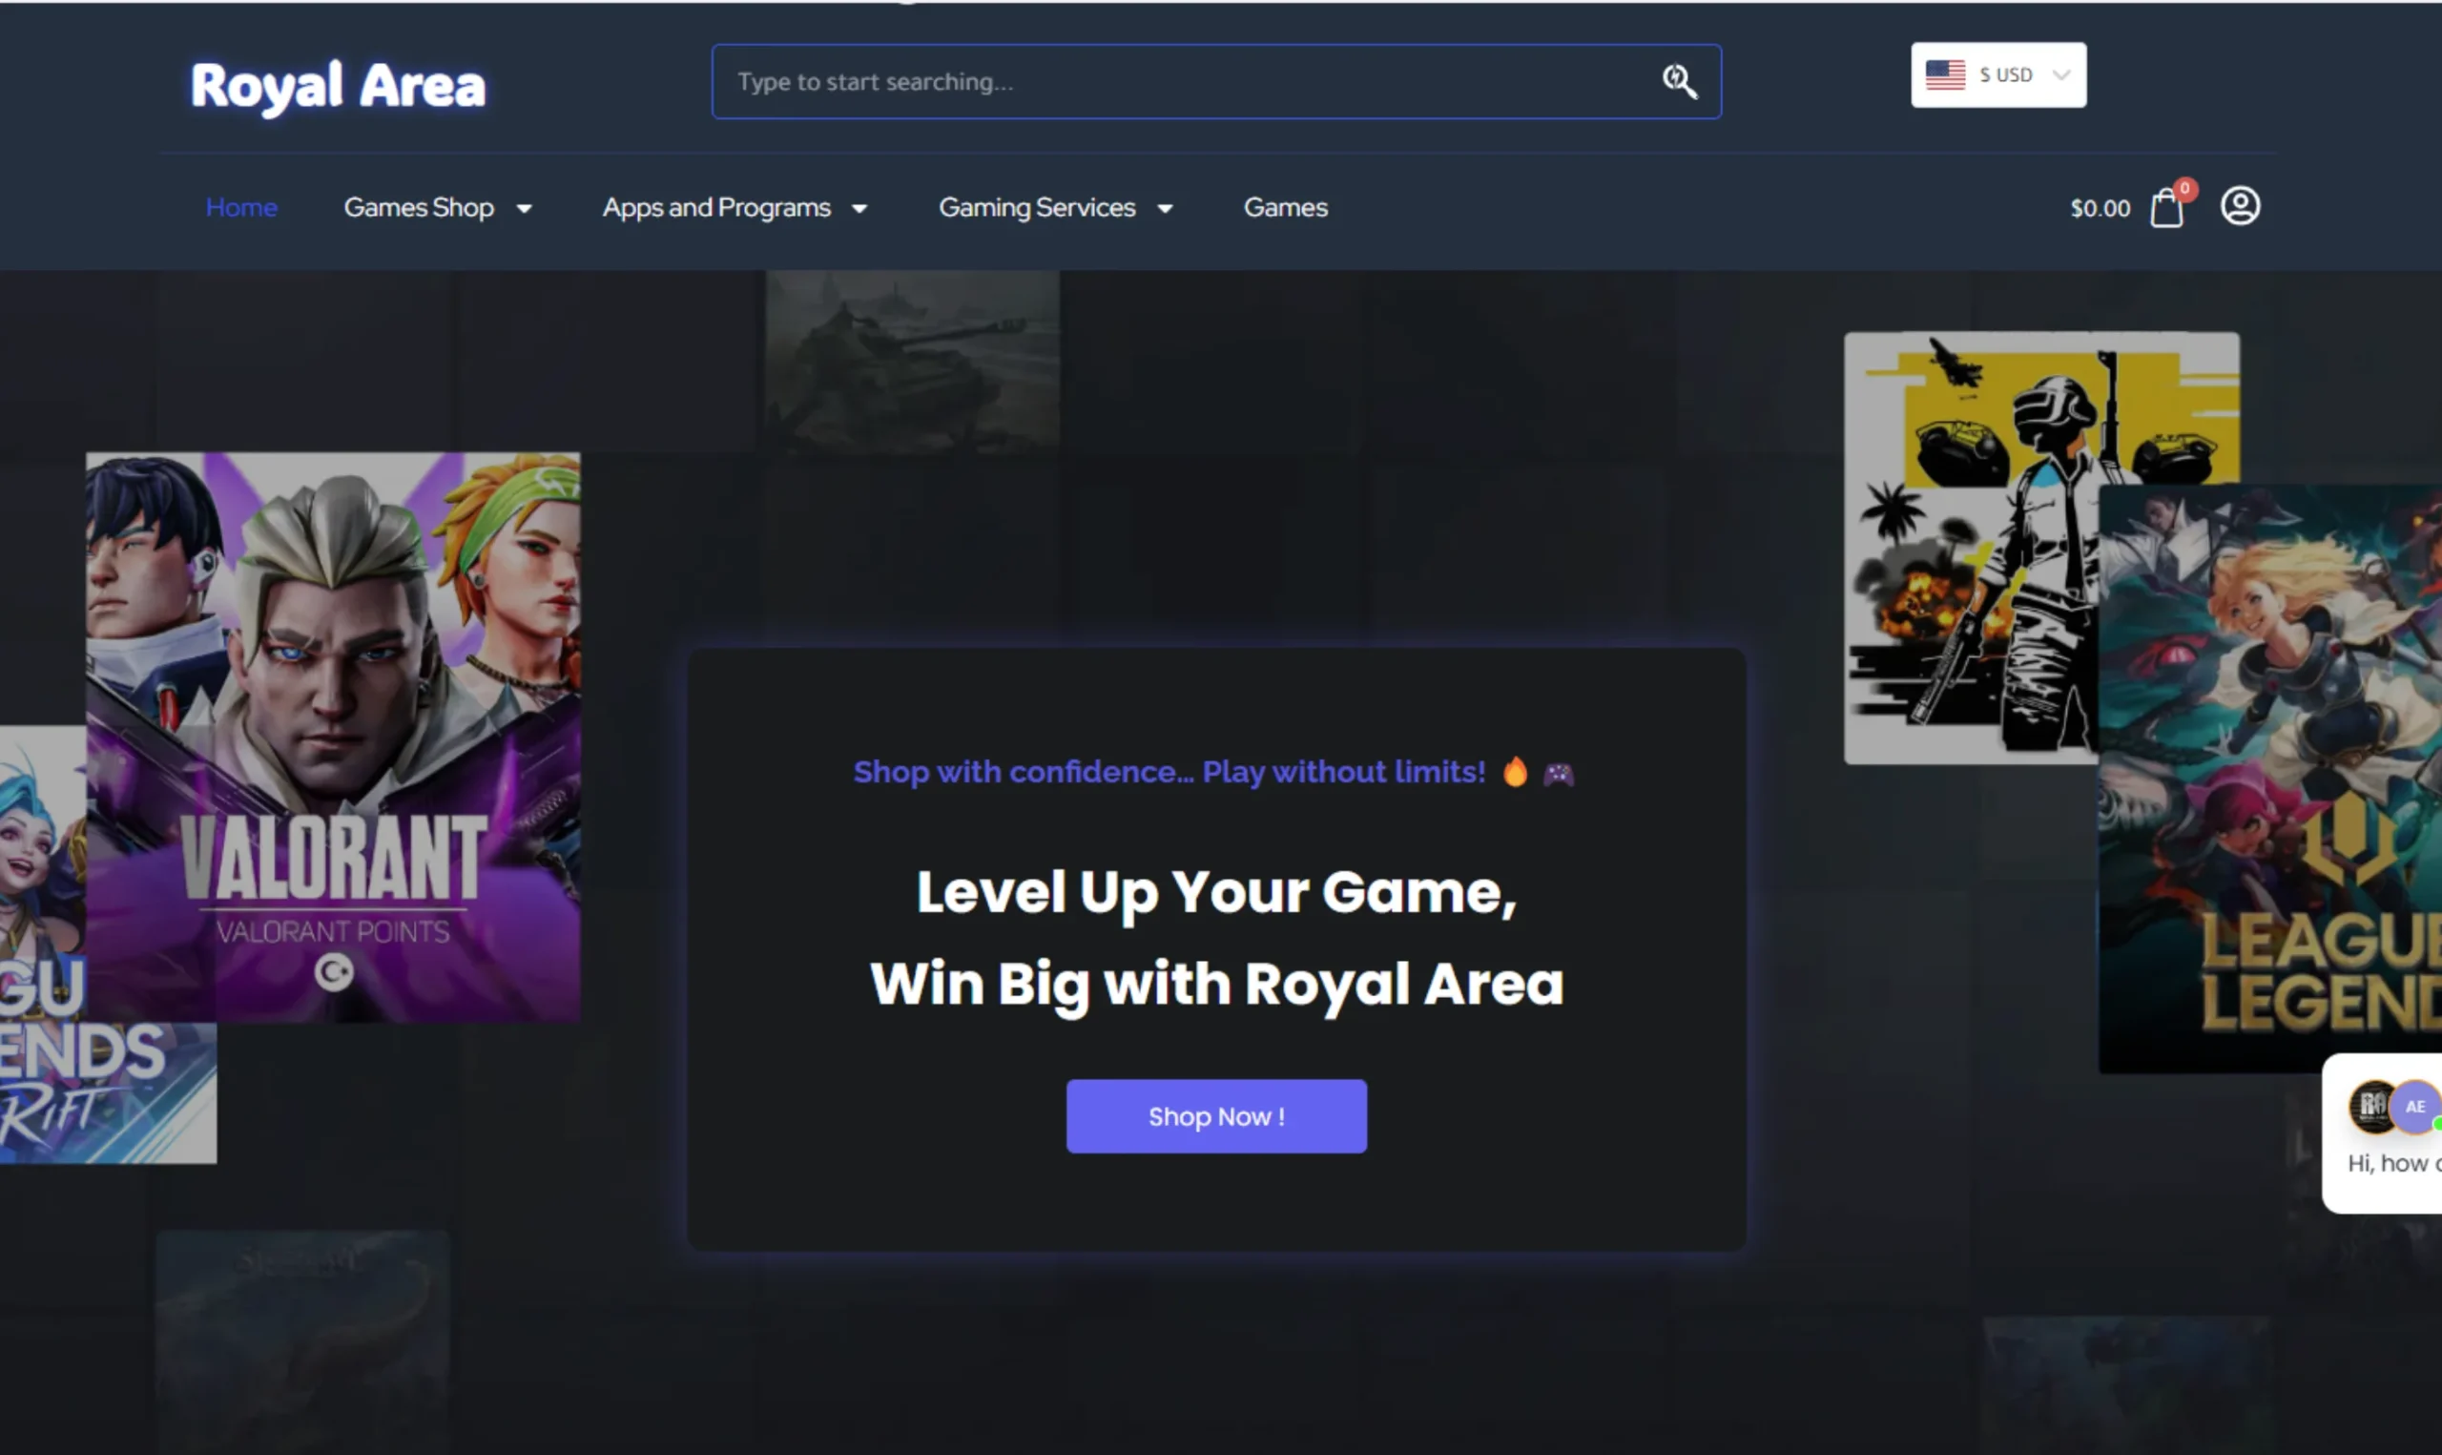The height and width of the screenshot is (1455, 2442).
Task: Click the search magnifier icon
Action: pos(1680,81)
